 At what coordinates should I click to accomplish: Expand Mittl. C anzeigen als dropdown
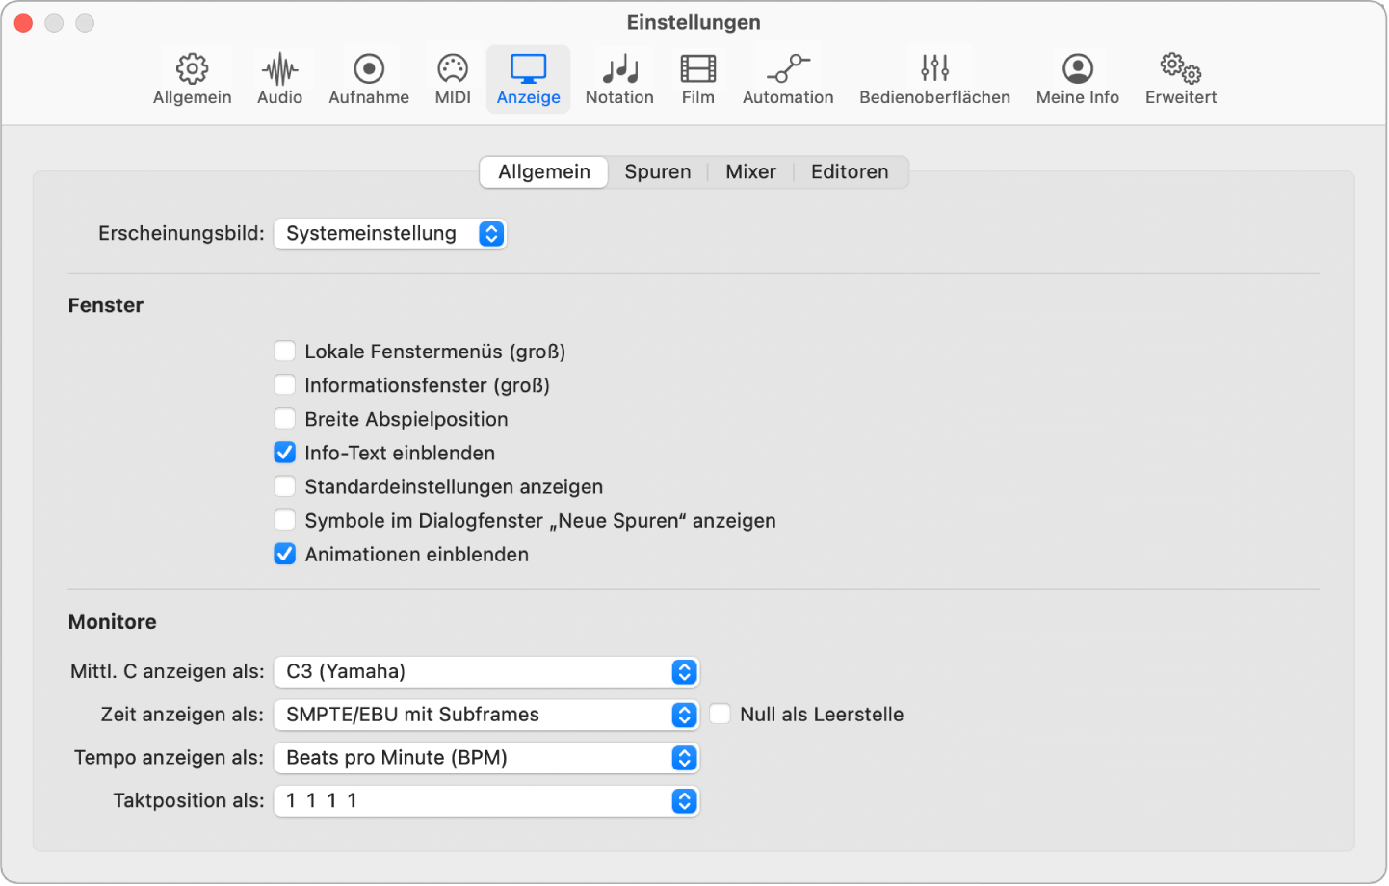[486, 672]
